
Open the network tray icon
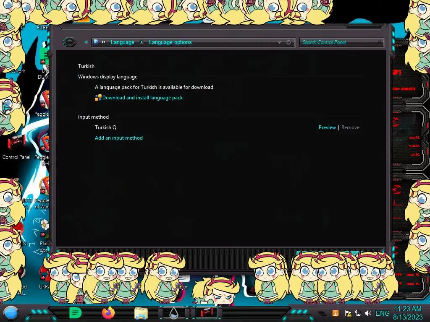click(358, 313)
